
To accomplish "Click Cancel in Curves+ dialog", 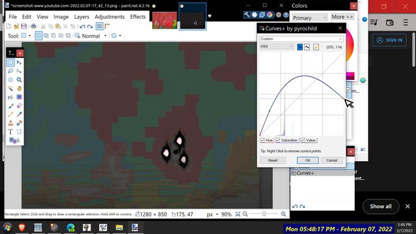I will point(331,161).
